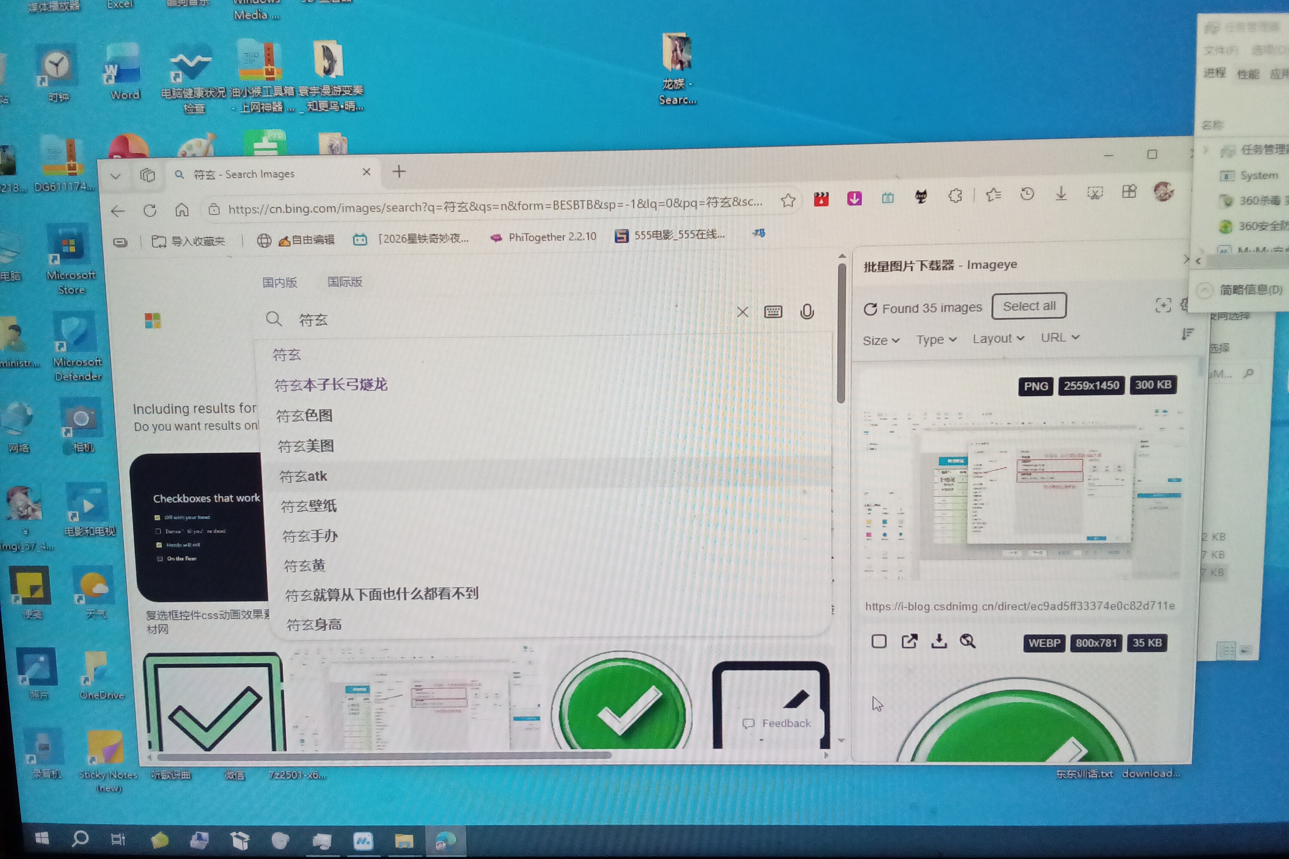Open the WEBP image in a new tab
The width and height of the screenshot is (1289, 859).
[909, 641]
